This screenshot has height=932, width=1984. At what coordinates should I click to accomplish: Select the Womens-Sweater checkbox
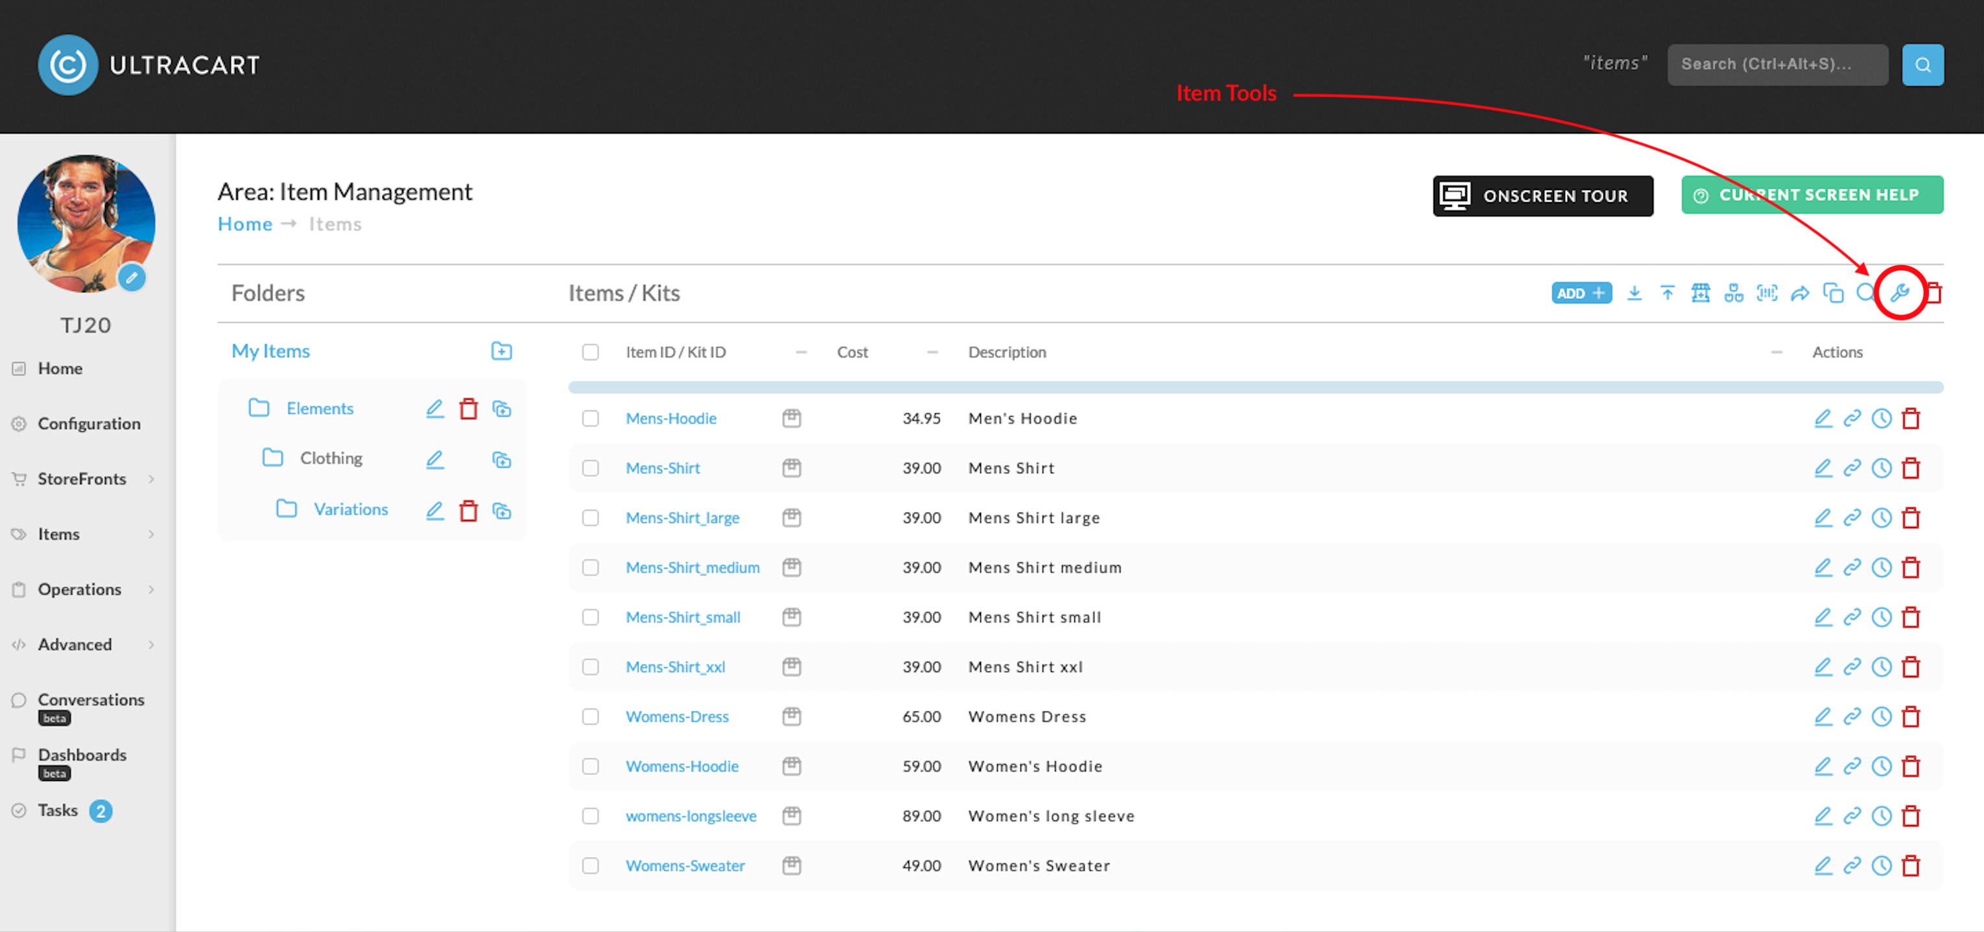click(x=591, y=866)
